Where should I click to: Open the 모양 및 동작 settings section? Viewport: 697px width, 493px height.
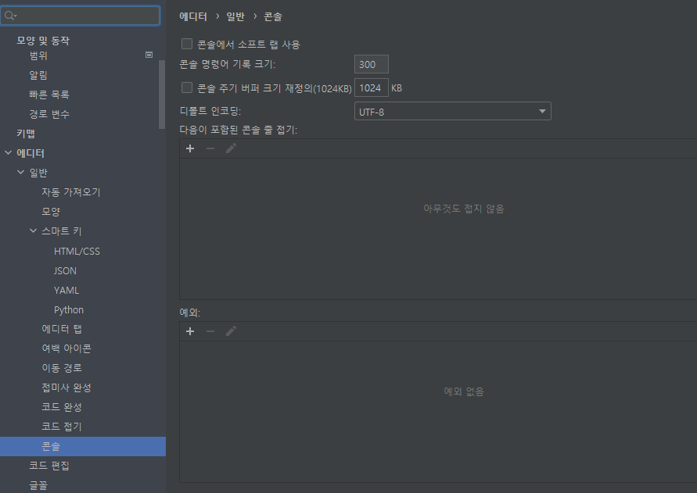43,41
